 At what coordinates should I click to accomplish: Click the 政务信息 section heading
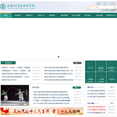(x=36, y=87)
